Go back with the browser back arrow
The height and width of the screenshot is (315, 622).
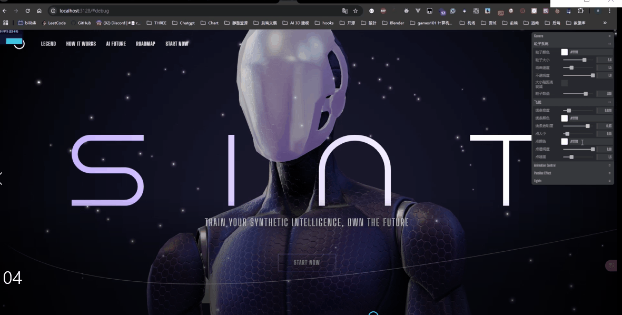pos(5,11)
